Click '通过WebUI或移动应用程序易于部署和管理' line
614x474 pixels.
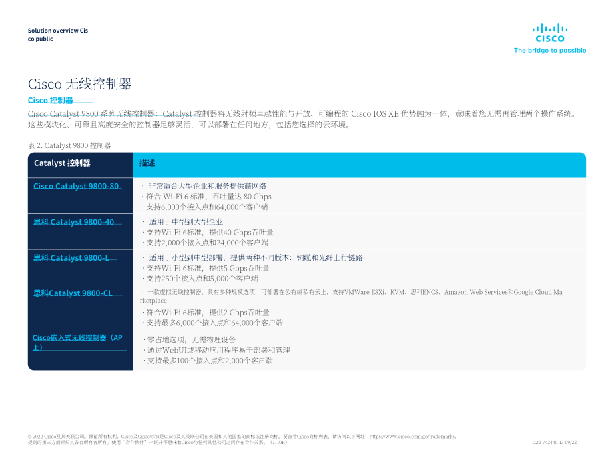[x=218, y=350]
